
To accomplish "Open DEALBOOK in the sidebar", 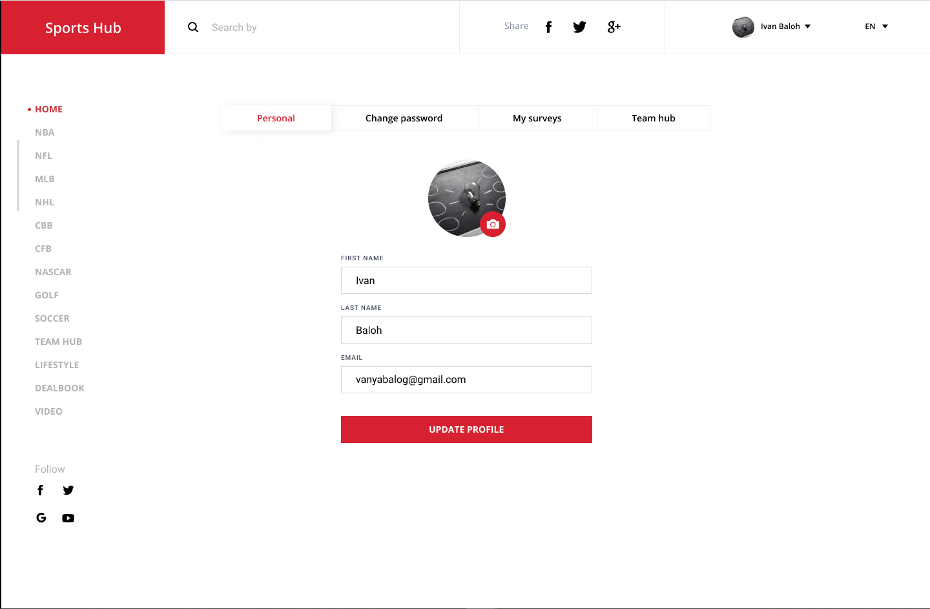I will (59, 388).
